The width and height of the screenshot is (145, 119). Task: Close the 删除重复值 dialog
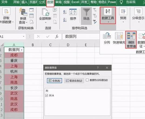tap(107, 68)
